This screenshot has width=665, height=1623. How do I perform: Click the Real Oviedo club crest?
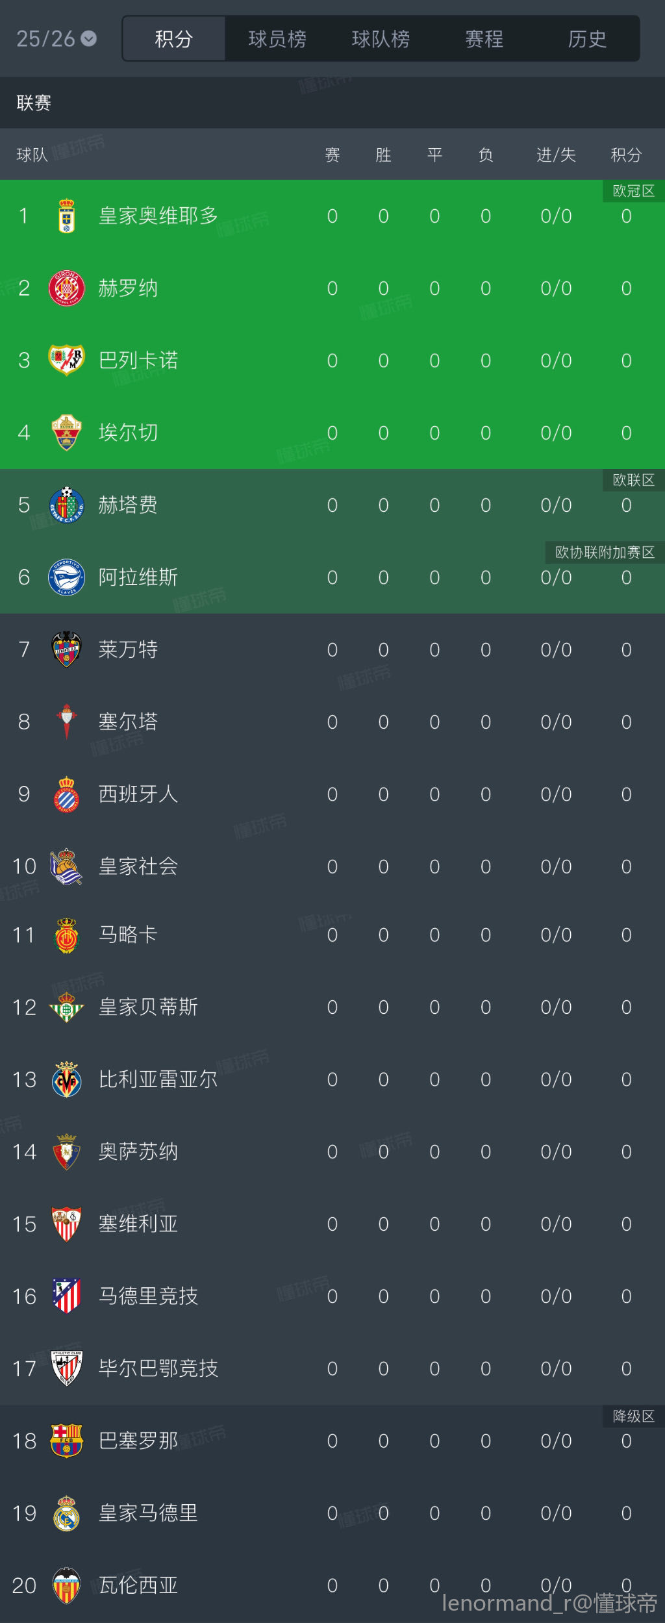tap(66, 216)
